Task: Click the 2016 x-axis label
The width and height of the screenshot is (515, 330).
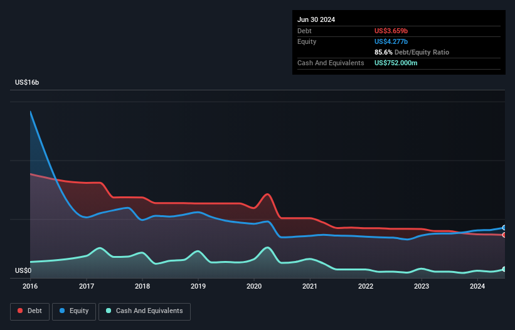Action: click(x=30, y=286)
